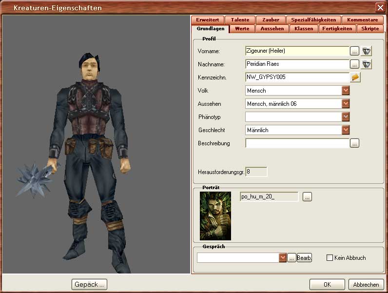Open the ellipsis editor for Nachname

click(x=354, y=64)
